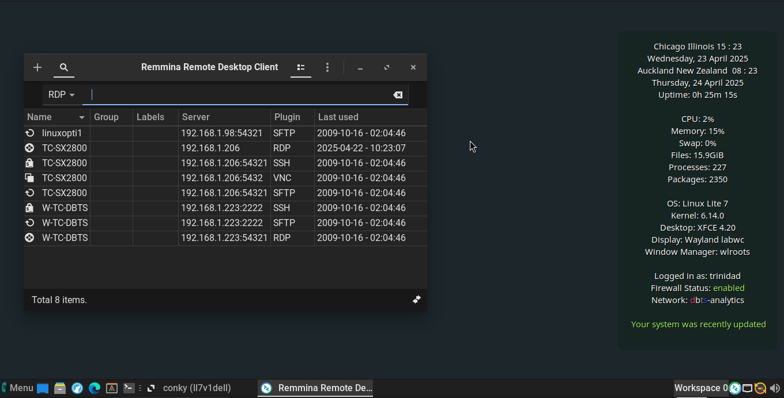Sort by the Plugin column header
Image resolution: width=784 pixels, height=398 pixels.
pos(292,117)
